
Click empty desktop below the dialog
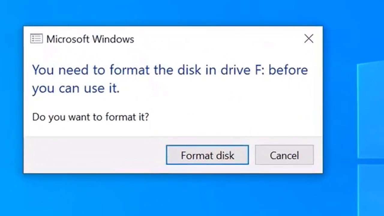(173, 195)
